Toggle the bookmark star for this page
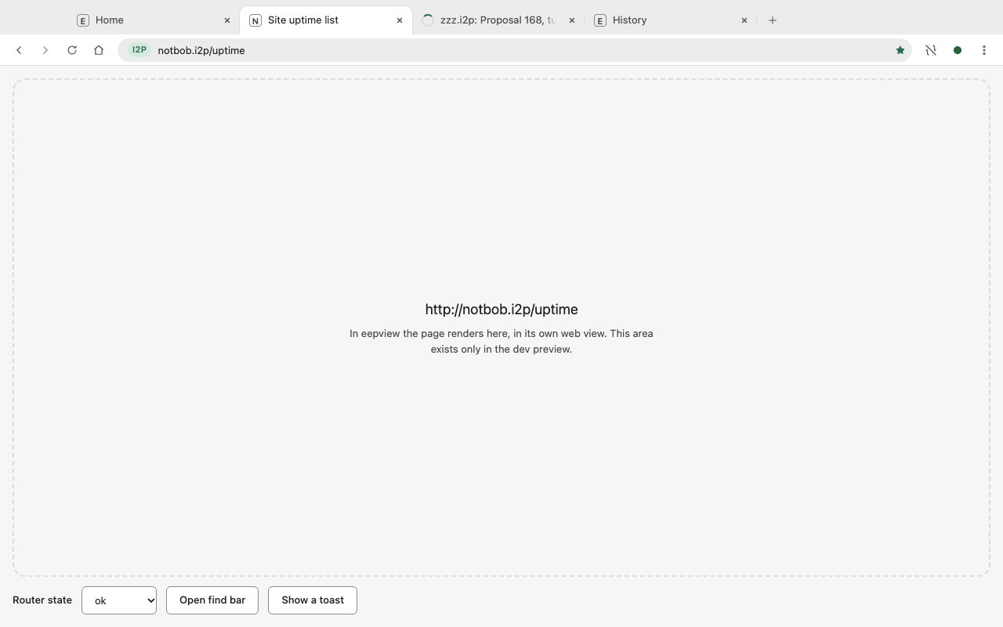1003x627 pixels. (900, 50)
